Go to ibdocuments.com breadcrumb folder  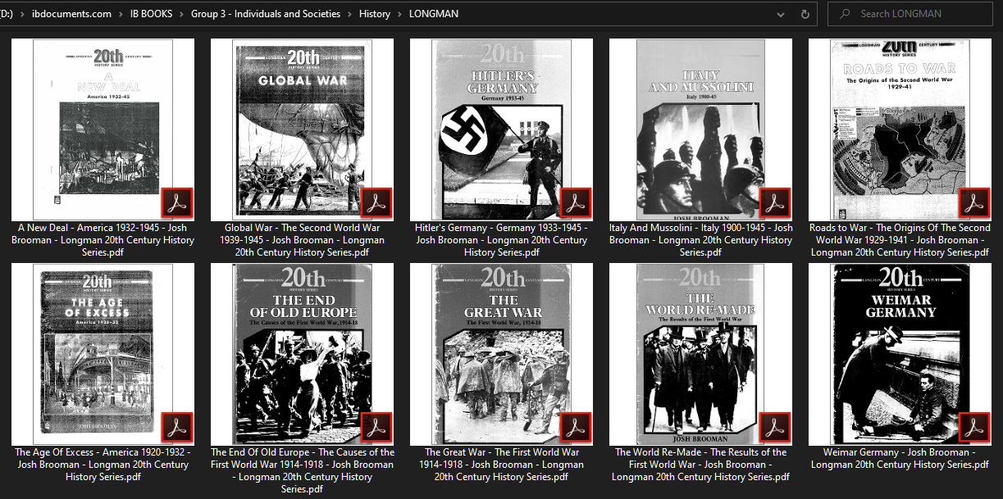coord(71,14)
